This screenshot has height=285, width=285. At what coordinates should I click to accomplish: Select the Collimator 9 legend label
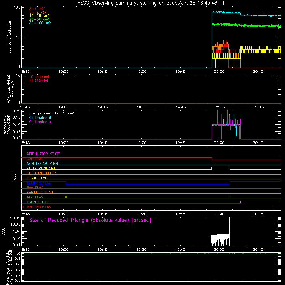(40, 122)
